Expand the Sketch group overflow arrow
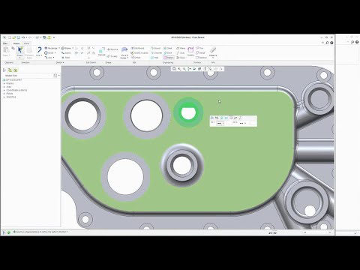 (64, 62)
